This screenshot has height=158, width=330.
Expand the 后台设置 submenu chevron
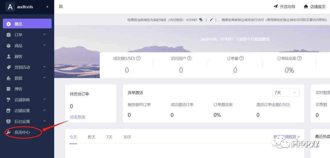pos(44,121)
